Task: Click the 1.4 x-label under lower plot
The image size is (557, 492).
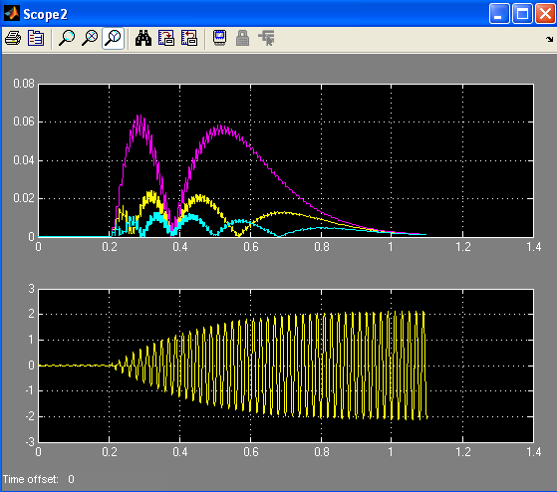Action: click(x=534, y=452)
